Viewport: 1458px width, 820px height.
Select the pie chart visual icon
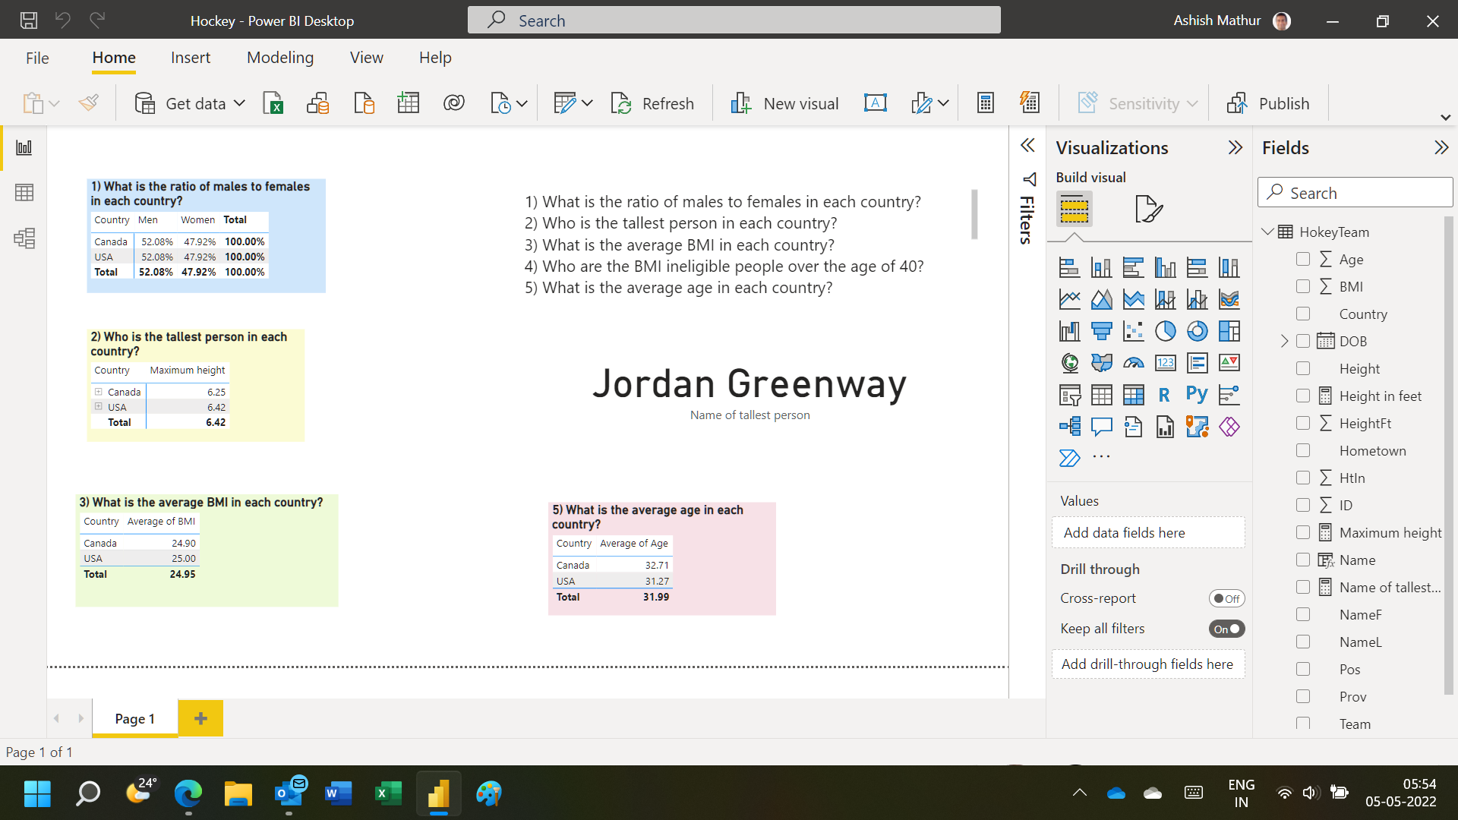pos(1165,331)
